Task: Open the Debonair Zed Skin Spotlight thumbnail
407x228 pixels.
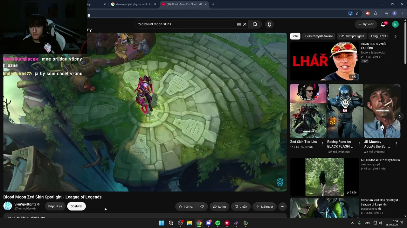Action: tap(324, 208)
